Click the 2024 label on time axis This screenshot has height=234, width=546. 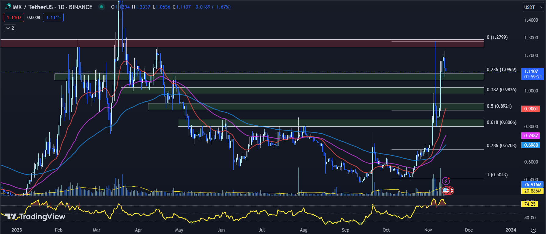click(511, 230)
